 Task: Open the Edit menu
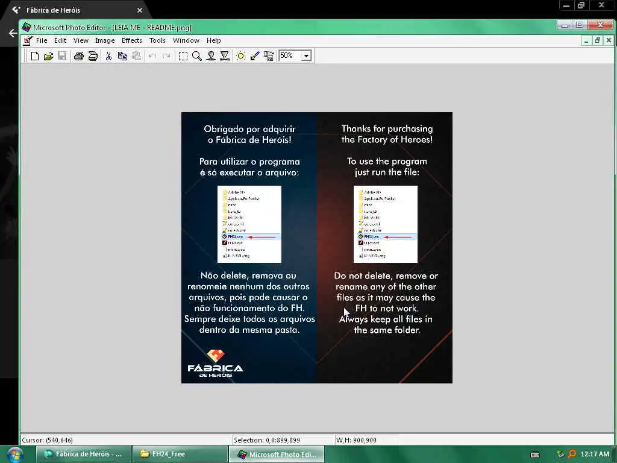(60, 40)
